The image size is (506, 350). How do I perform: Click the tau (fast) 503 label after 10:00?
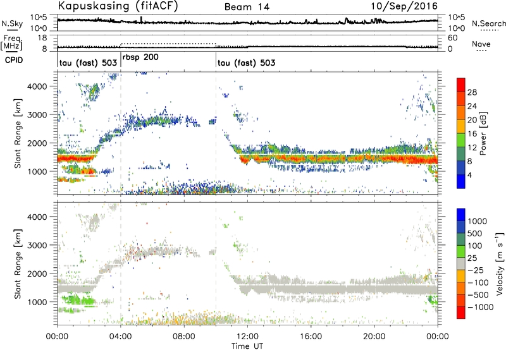247,63
